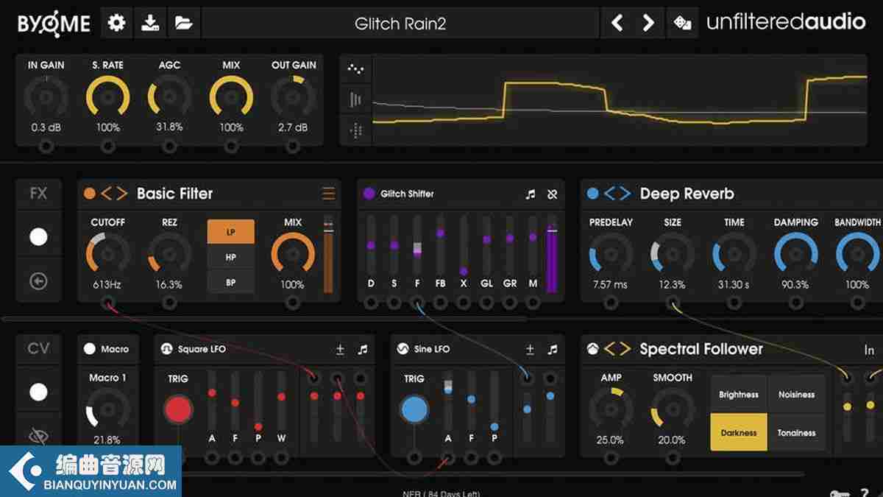Click the Square LFO waveform icon
The height and width of the screenshot is (497, 883).
pyautogui.click(x=167, y=349)
